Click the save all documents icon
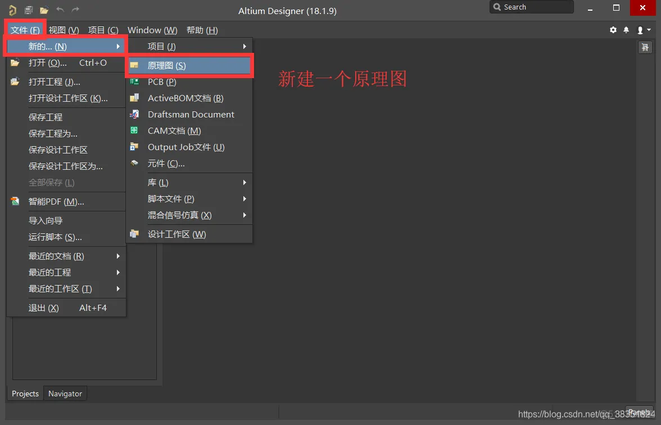 pyautogui.click(x=28, y=10)
